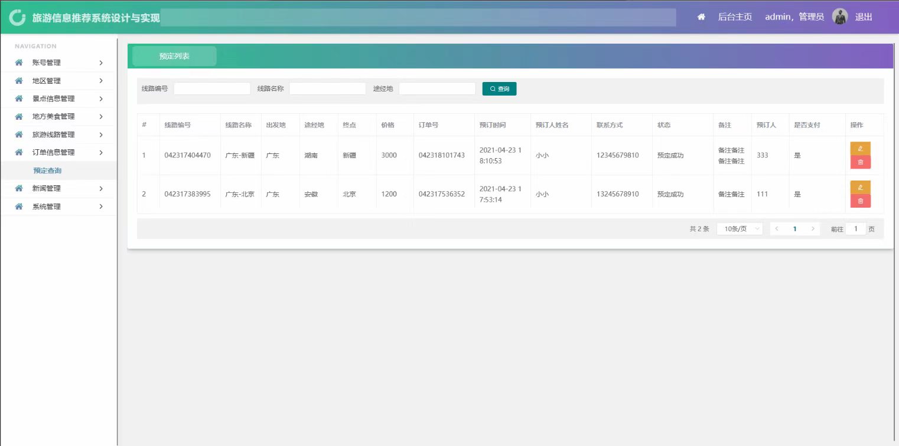Click the house icon beside 旅游线路管理
This screenshot has width=899, height=446.
pyautogui.click(x=19, y=135)
